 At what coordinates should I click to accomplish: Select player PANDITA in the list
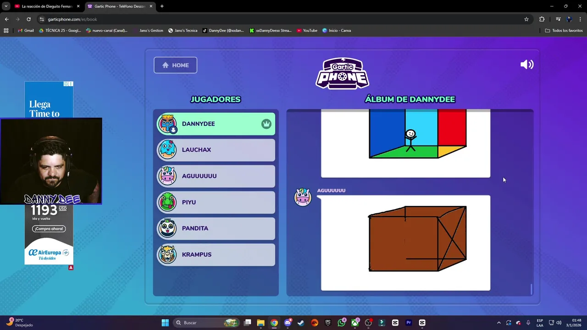(216, 228)
